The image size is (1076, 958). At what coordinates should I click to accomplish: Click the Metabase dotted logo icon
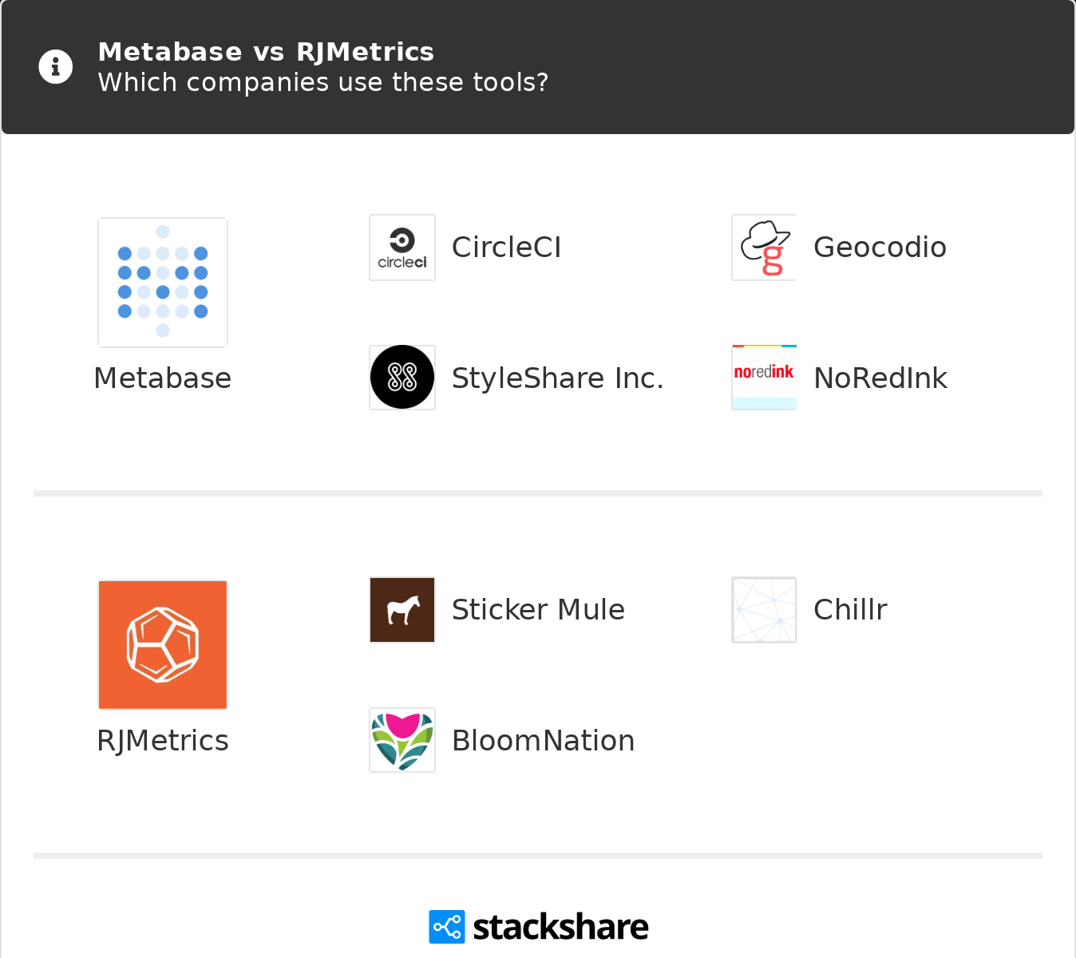(x=163, y=283)
